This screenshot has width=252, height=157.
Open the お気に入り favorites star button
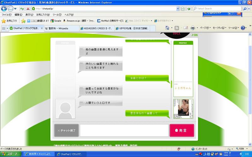point(9,21)
